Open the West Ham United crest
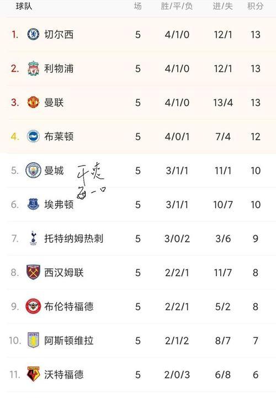276x398 pixels. click(x=33, y=272)
